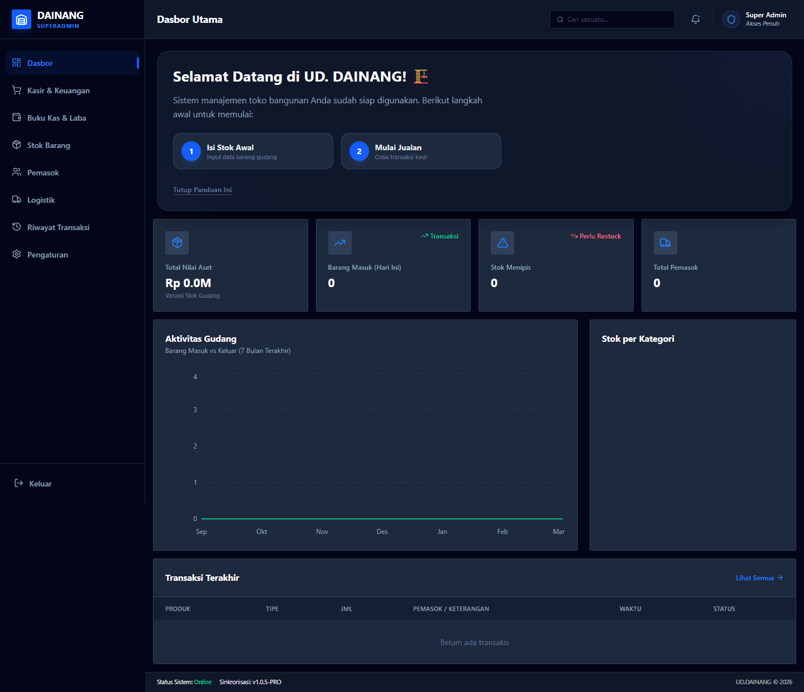Click the PRODUK column header

(x=178, y=609)
